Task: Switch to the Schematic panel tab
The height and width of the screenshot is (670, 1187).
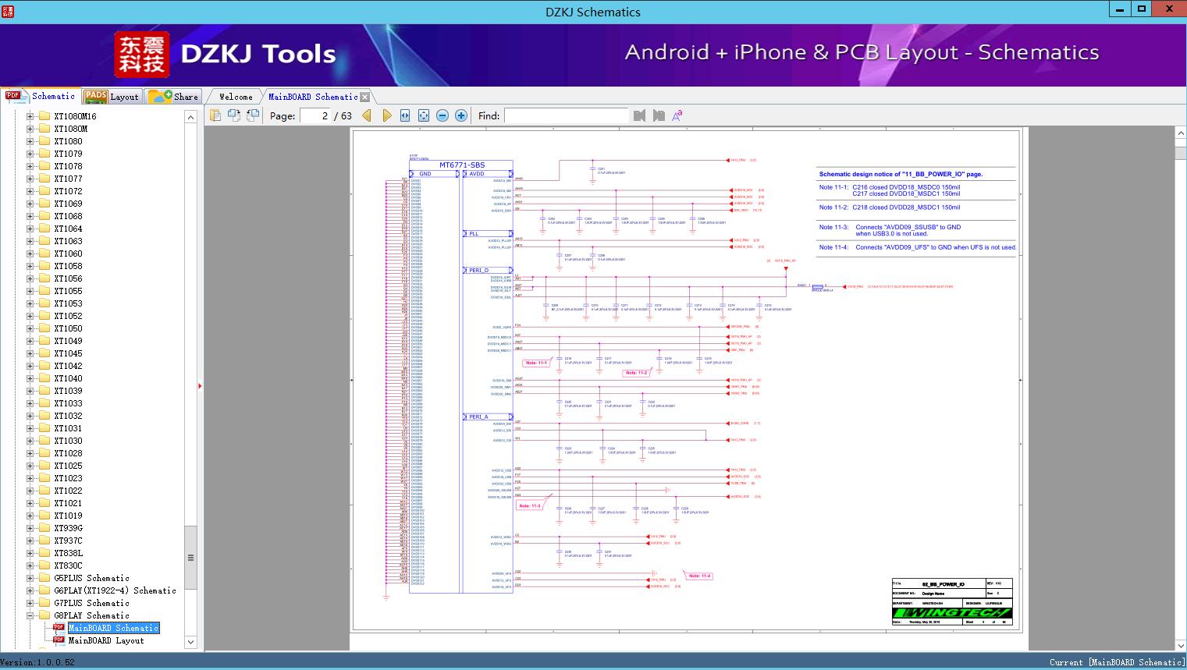Action: pyautogui.click(x=41, y=96)
